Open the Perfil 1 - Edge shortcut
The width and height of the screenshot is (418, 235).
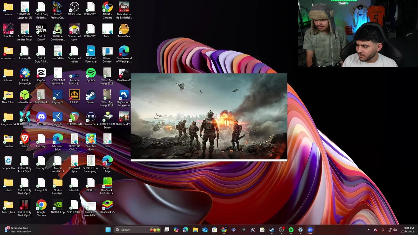point(107,164)
